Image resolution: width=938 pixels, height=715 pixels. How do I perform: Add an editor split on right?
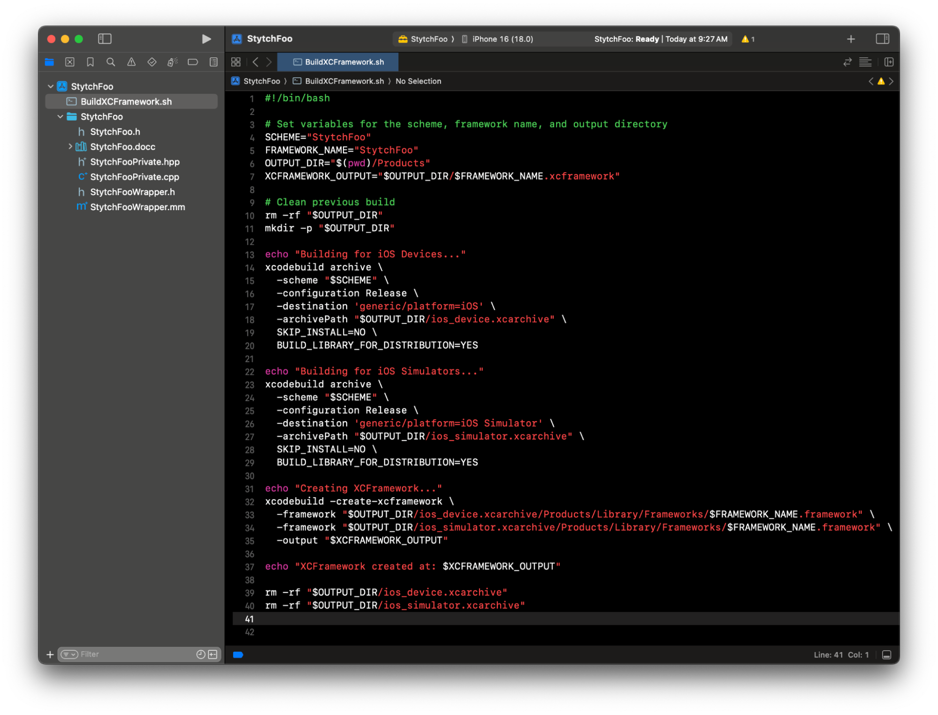889,62
